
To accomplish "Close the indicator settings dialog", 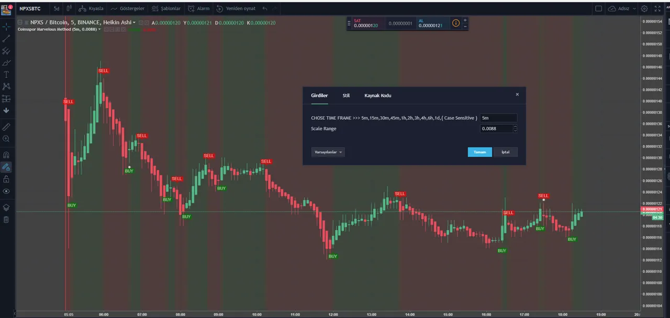I will pos(517,95).
